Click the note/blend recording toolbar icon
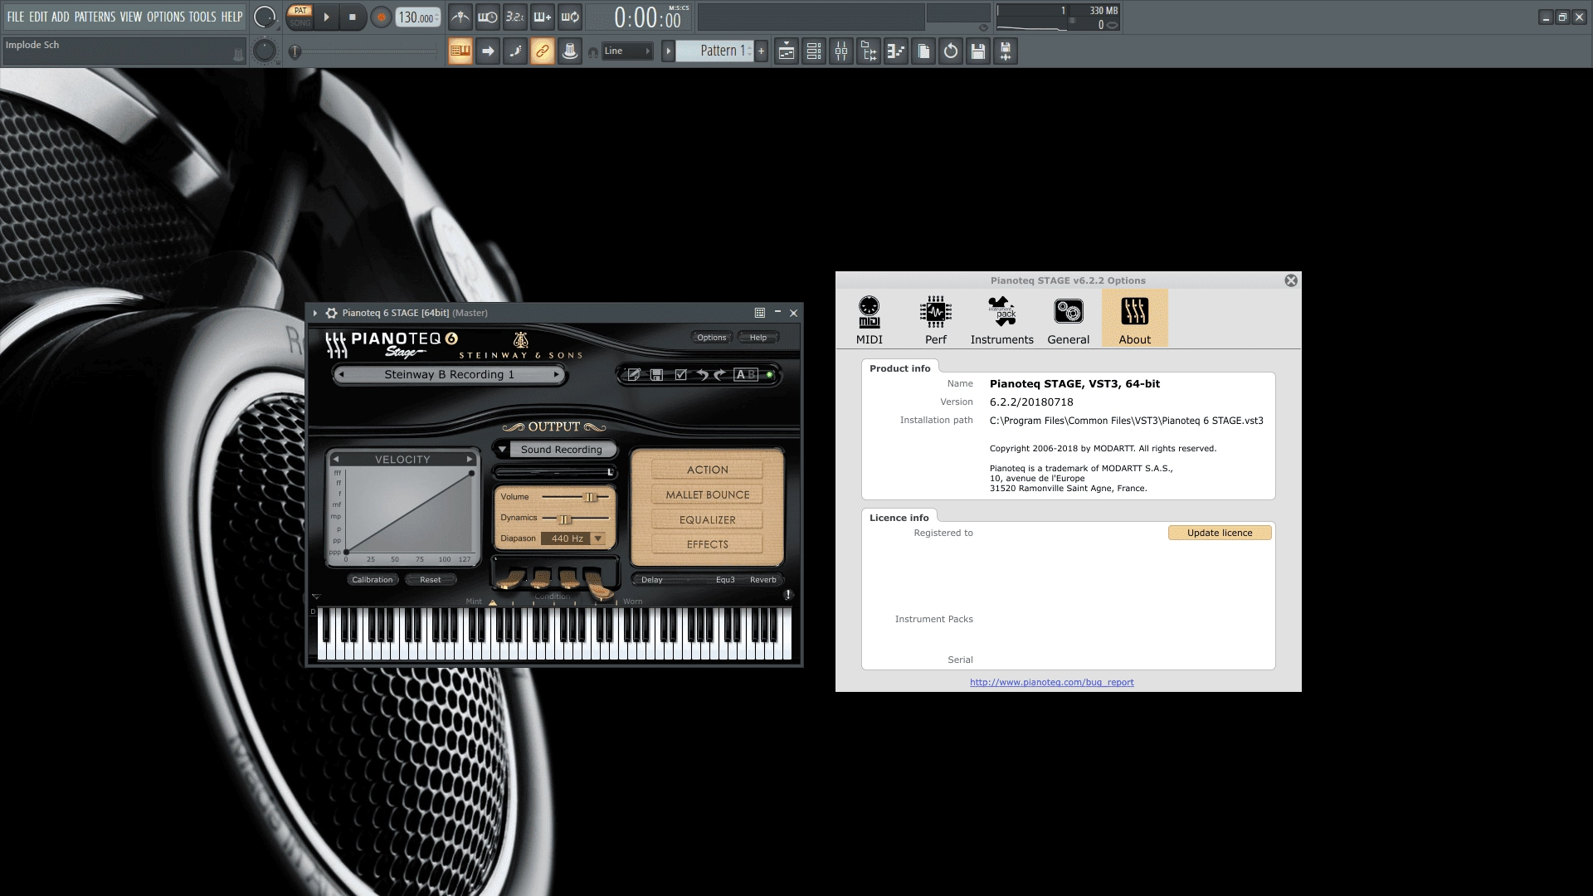The width and height of the screenshot is (1593, 896). pos(514,51)
